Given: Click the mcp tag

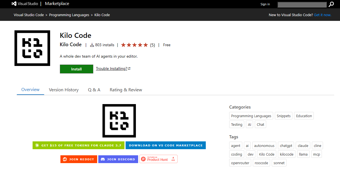Looking at the screenshot, I should 316,154.
